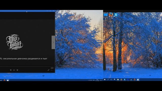Click the Max Twain cover artwork
This screenshot has width=162, height=91.
pos(14,42)
